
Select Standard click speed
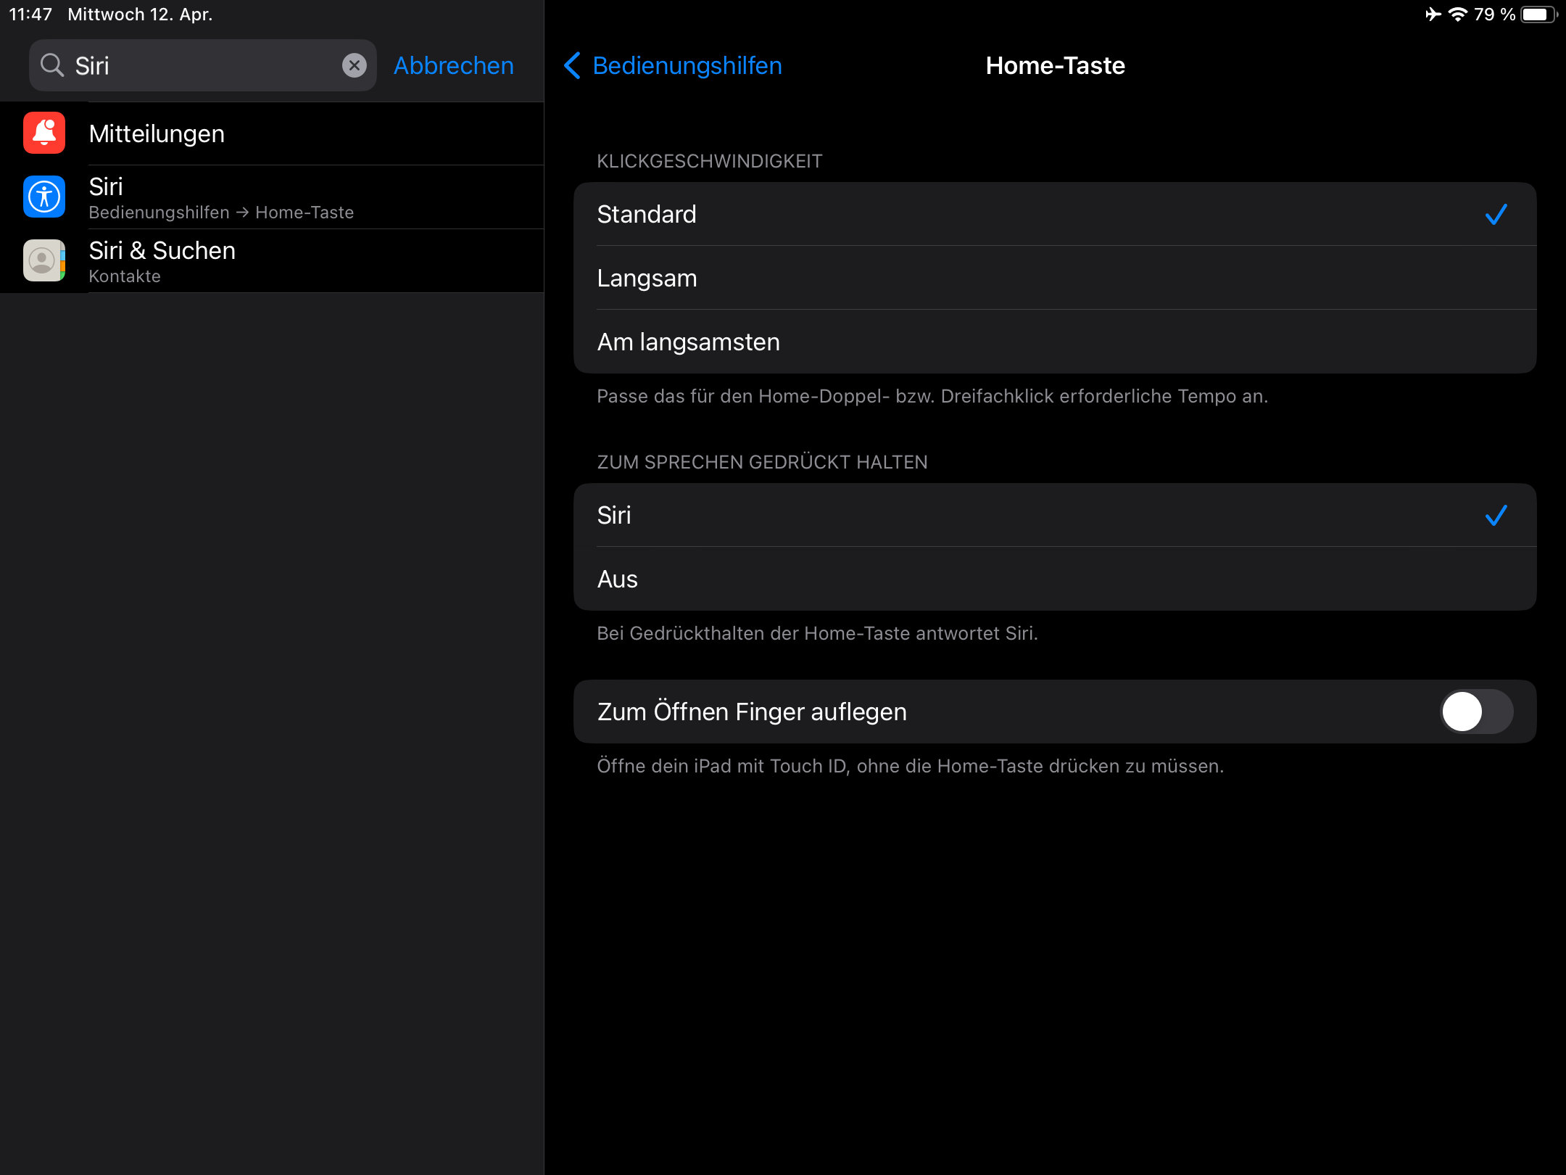[x=1054, y=215]
